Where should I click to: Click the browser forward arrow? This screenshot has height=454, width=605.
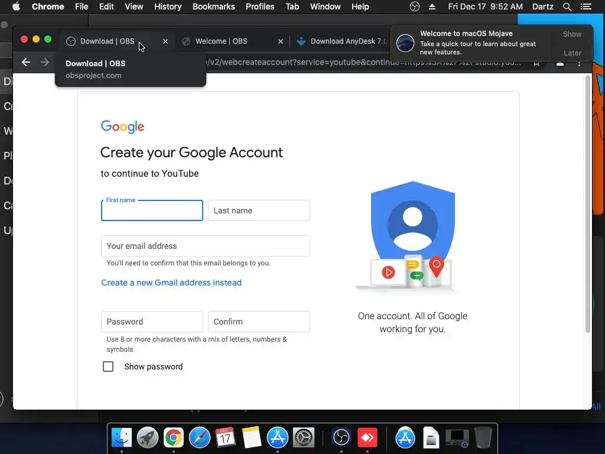point(45,62)
